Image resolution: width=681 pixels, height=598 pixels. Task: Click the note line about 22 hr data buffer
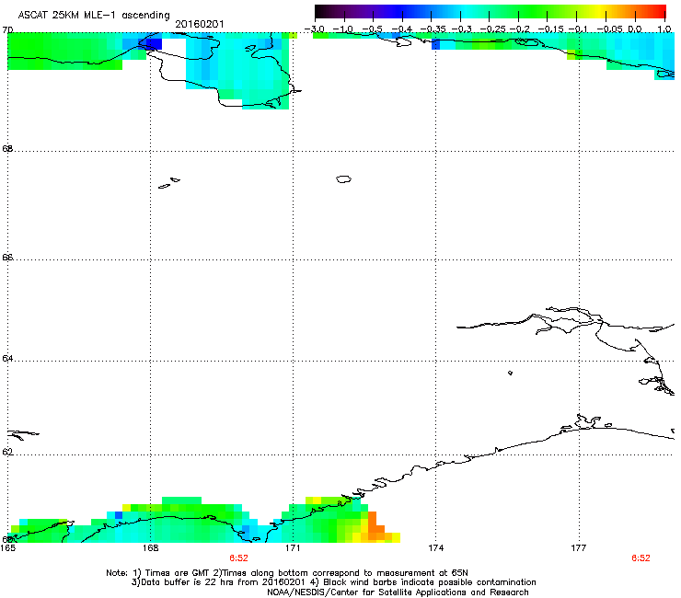point(333,582)
